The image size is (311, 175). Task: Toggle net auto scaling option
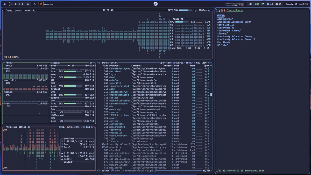coord(69,127)
